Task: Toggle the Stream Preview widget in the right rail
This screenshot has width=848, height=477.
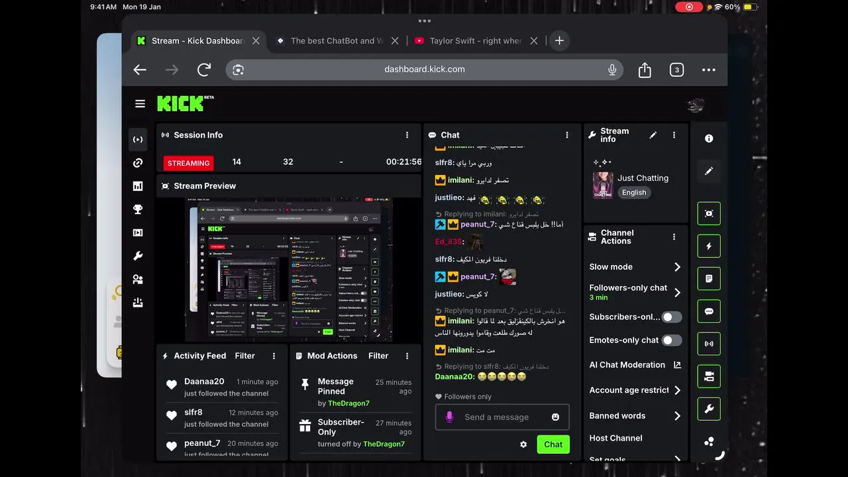Action: click(709, 213)
